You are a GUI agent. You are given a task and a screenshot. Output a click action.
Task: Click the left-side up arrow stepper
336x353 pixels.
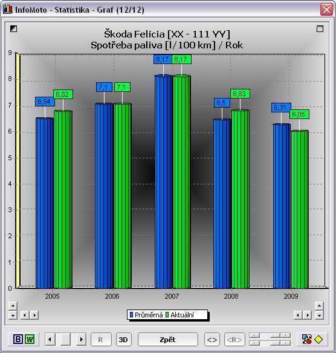13,306
